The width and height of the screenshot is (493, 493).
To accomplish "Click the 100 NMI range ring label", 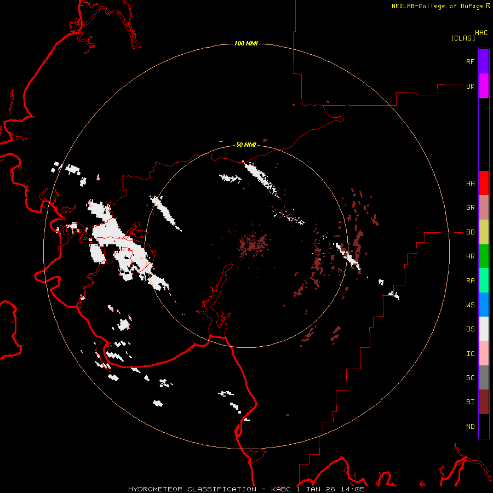I will 246,43.
